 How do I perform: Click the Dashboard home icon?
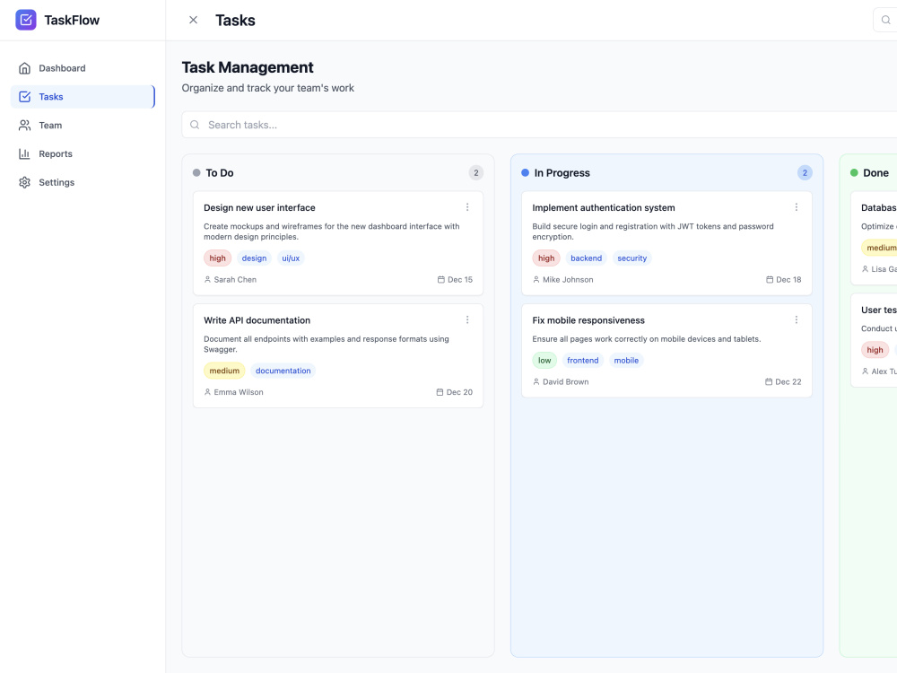tap(24, 68)
